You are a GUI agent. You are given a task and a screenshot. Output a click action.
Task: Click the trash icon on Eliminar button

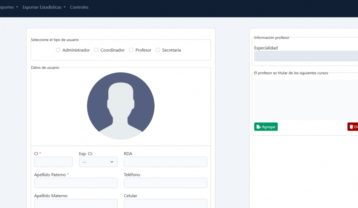pyautogui.click(x=351, y=126)
